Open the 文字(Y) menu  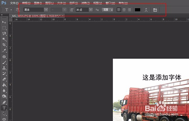(61, 3)
